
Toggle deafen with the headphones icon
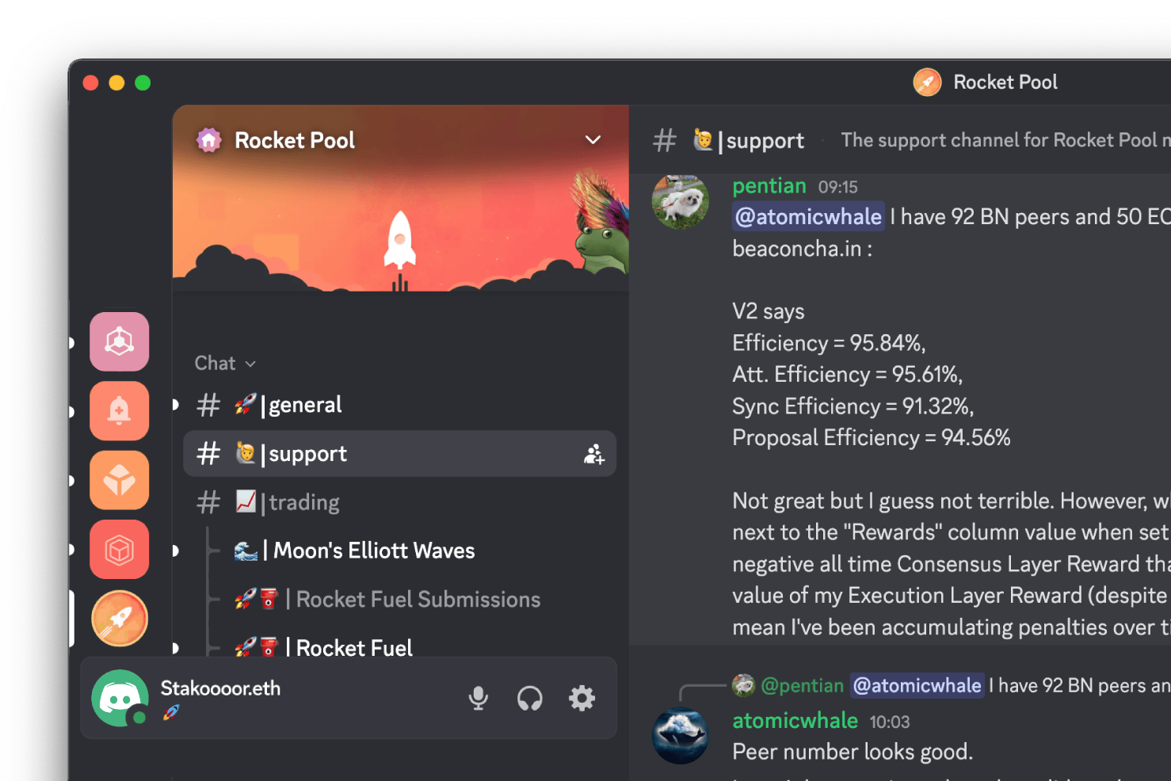point(529,698)
